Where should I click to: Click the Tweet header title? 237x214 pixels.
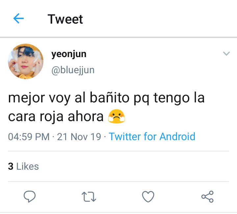pos(65,19)
